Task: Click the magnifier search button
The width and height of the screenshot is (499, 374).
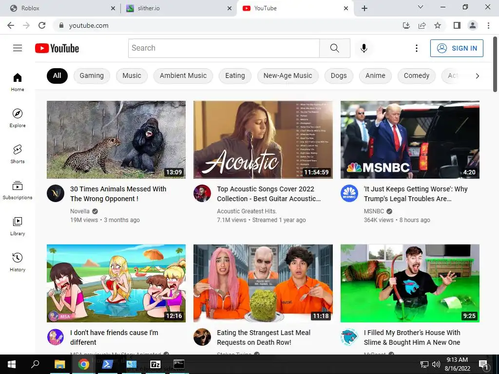Action: pyautogui.click(x=334, y=48)
